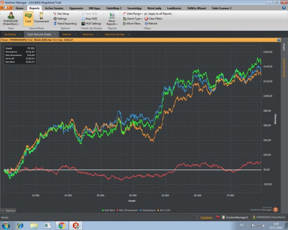Refresh the report data
This screenshot has width=288, height=230.
tap(150, 23)
